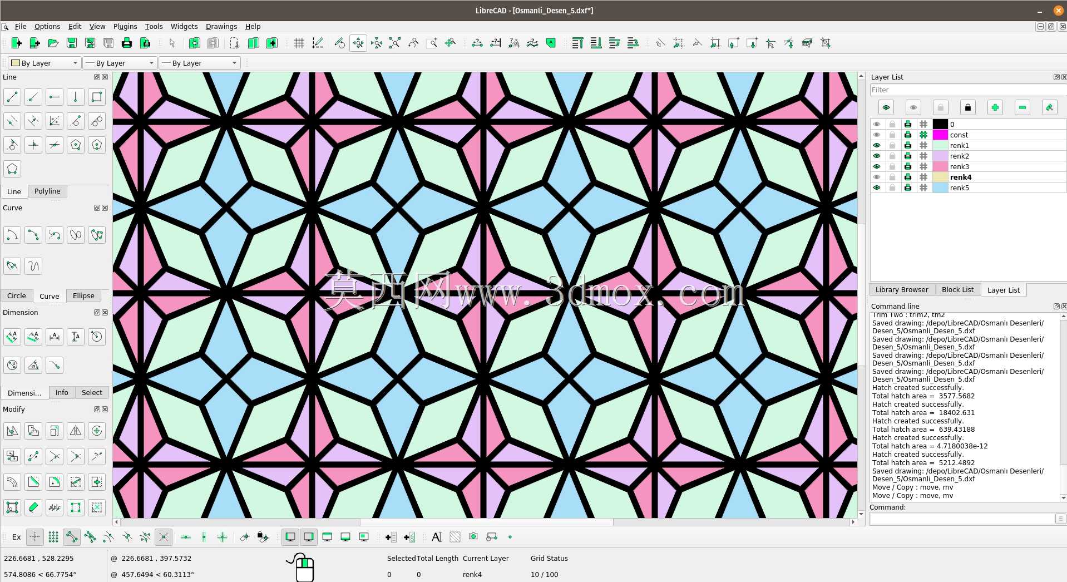Click Remove layer minus icon
Image resolution: width=1067 pixels, height=582 pixels.
[1022, 107]
